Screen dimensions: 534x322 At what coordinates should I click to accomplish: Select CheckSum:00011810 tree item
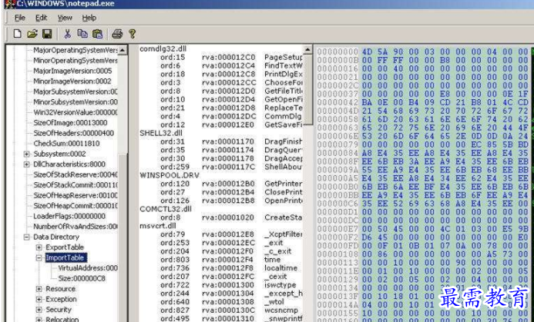click(x=66, y=144)
